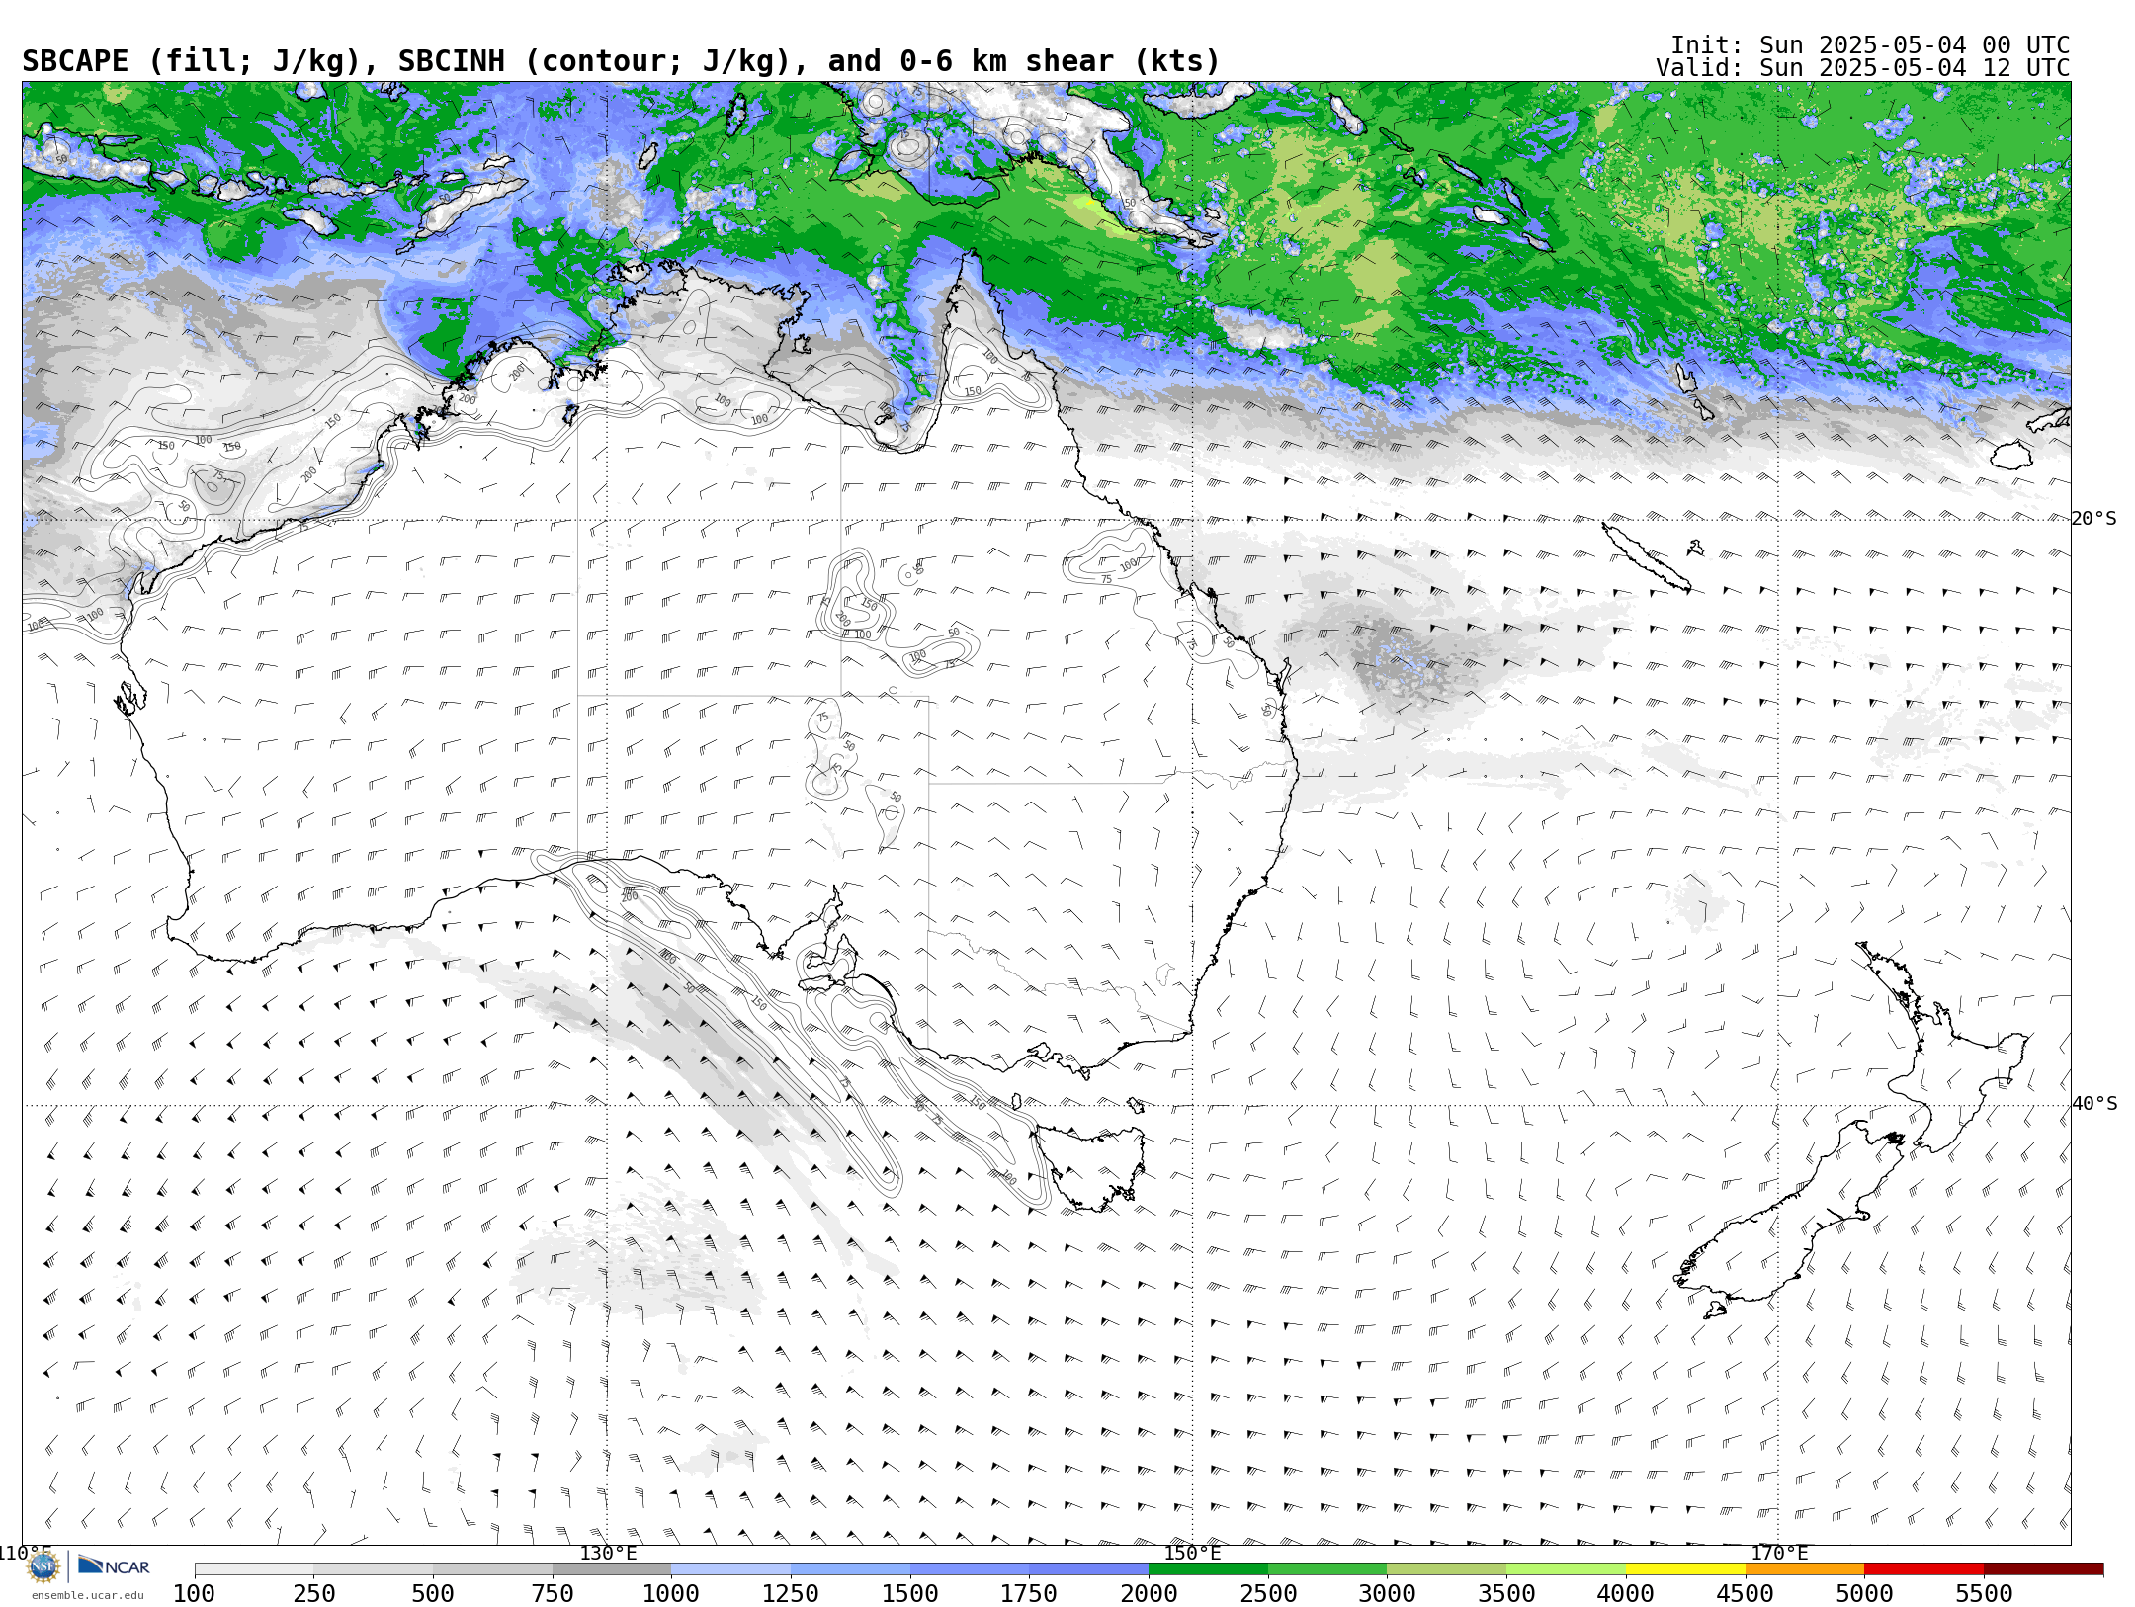This screenshot has width=2135, height=1607.
Task: Click the 5000 colorbar tick label
Action: [x=1864, y=1594]
